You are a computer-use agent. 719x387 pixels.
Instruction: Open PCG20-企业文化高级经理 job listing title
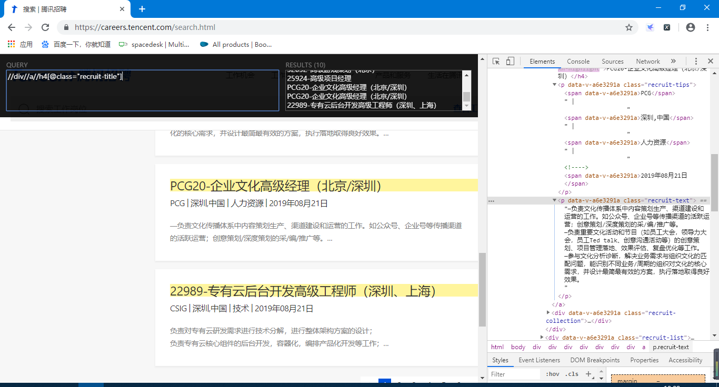coord(275,186)
